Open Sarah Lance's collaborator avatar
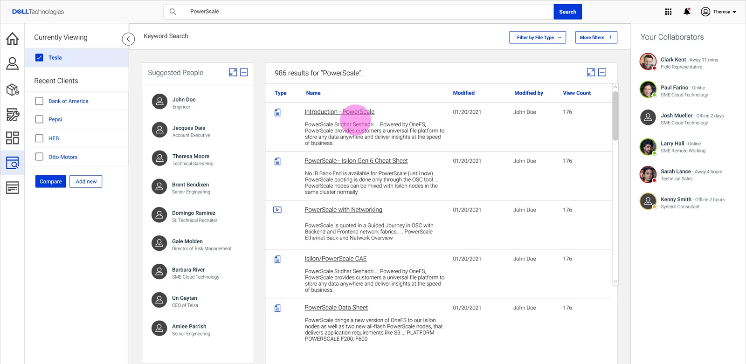Screen dimensions: 746x364 [x=648, y=174]
